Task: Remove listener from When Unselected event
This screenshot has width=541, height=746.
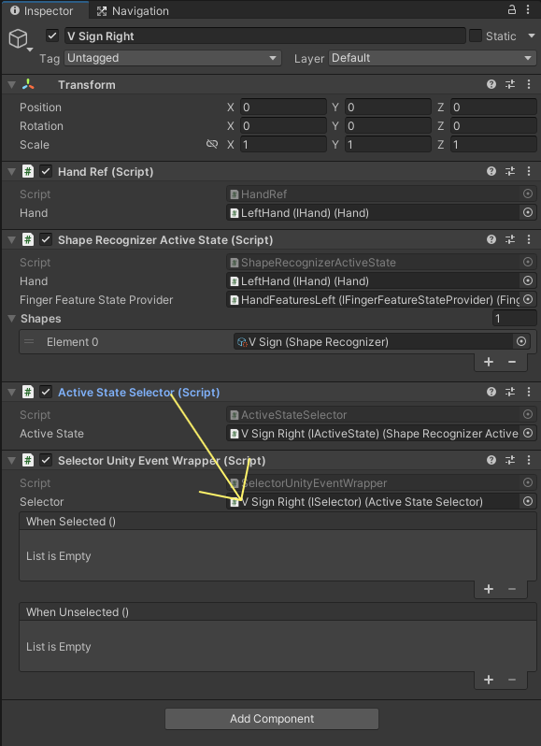Action: (x=512, y=680)
